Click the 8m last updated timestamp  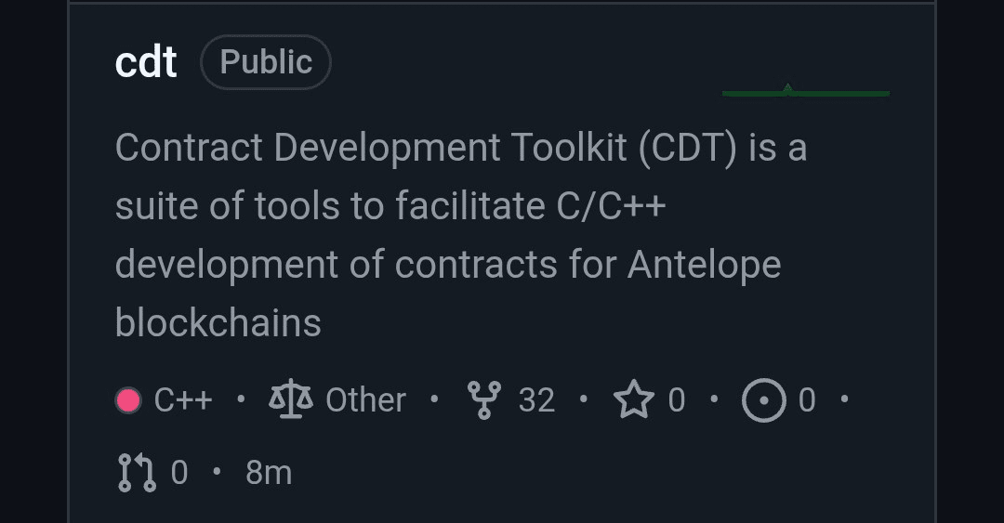click(x=269, y=473)
